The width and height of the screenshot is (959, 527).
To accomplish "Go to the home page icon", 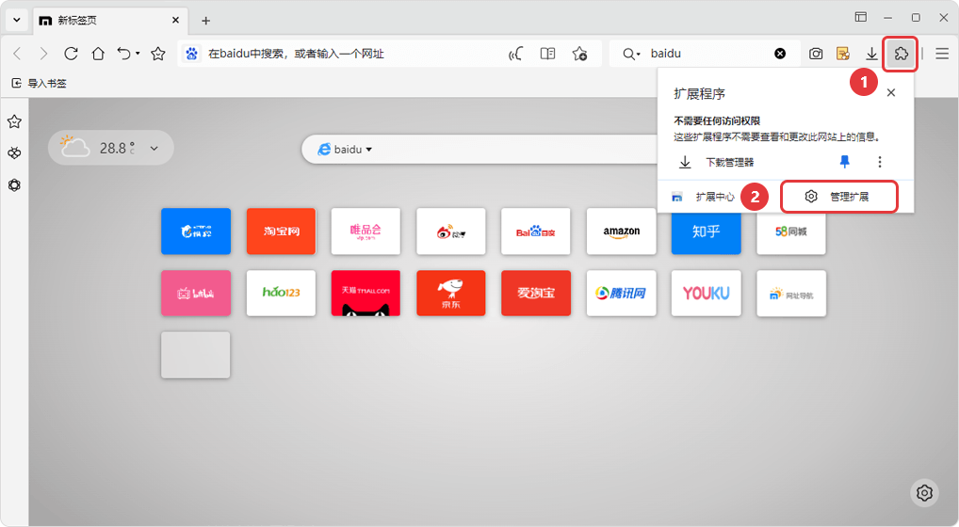I will point(98,54).
